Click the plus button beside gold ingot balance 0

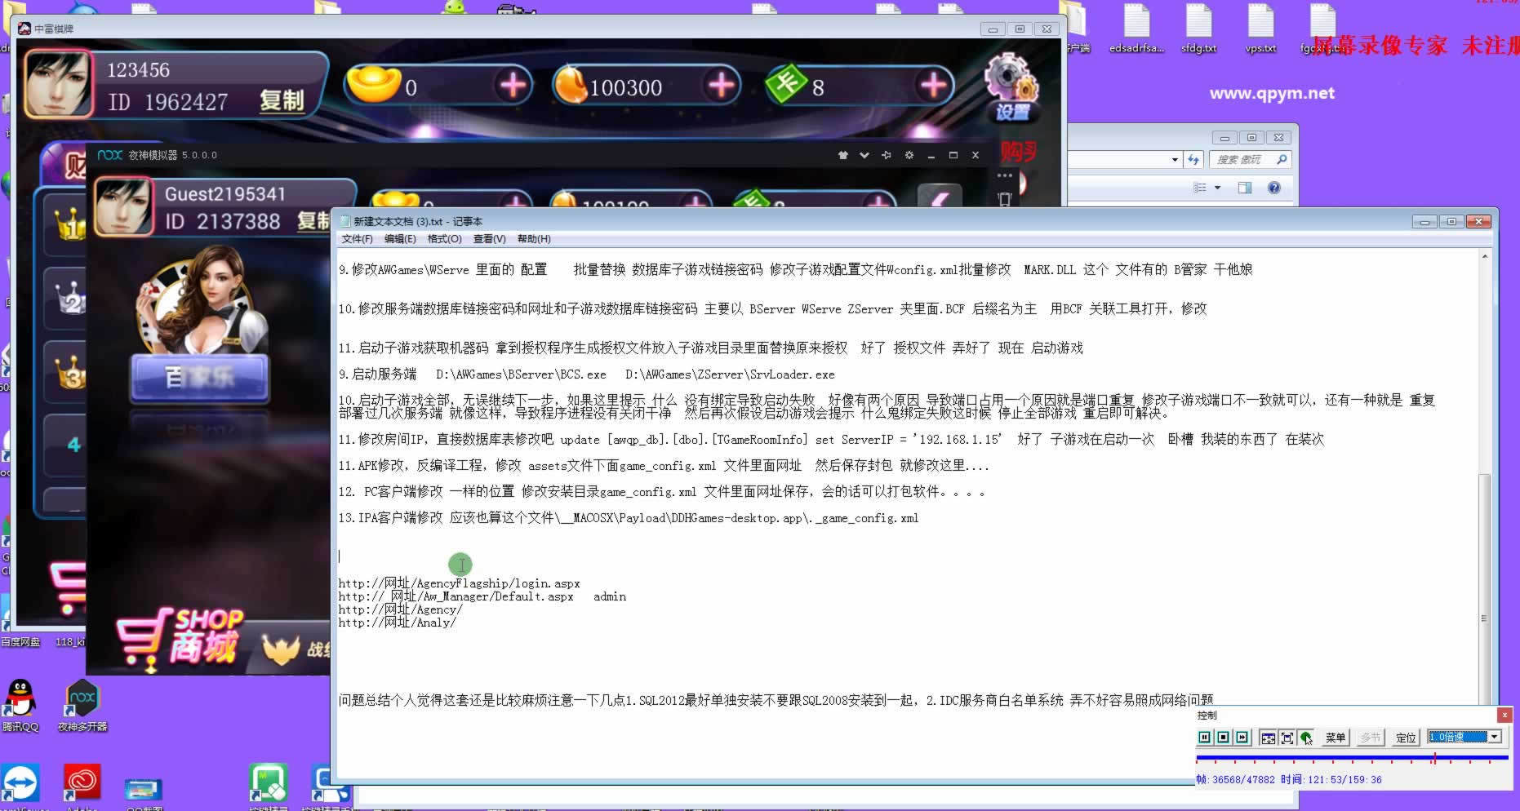pos(513,85)
